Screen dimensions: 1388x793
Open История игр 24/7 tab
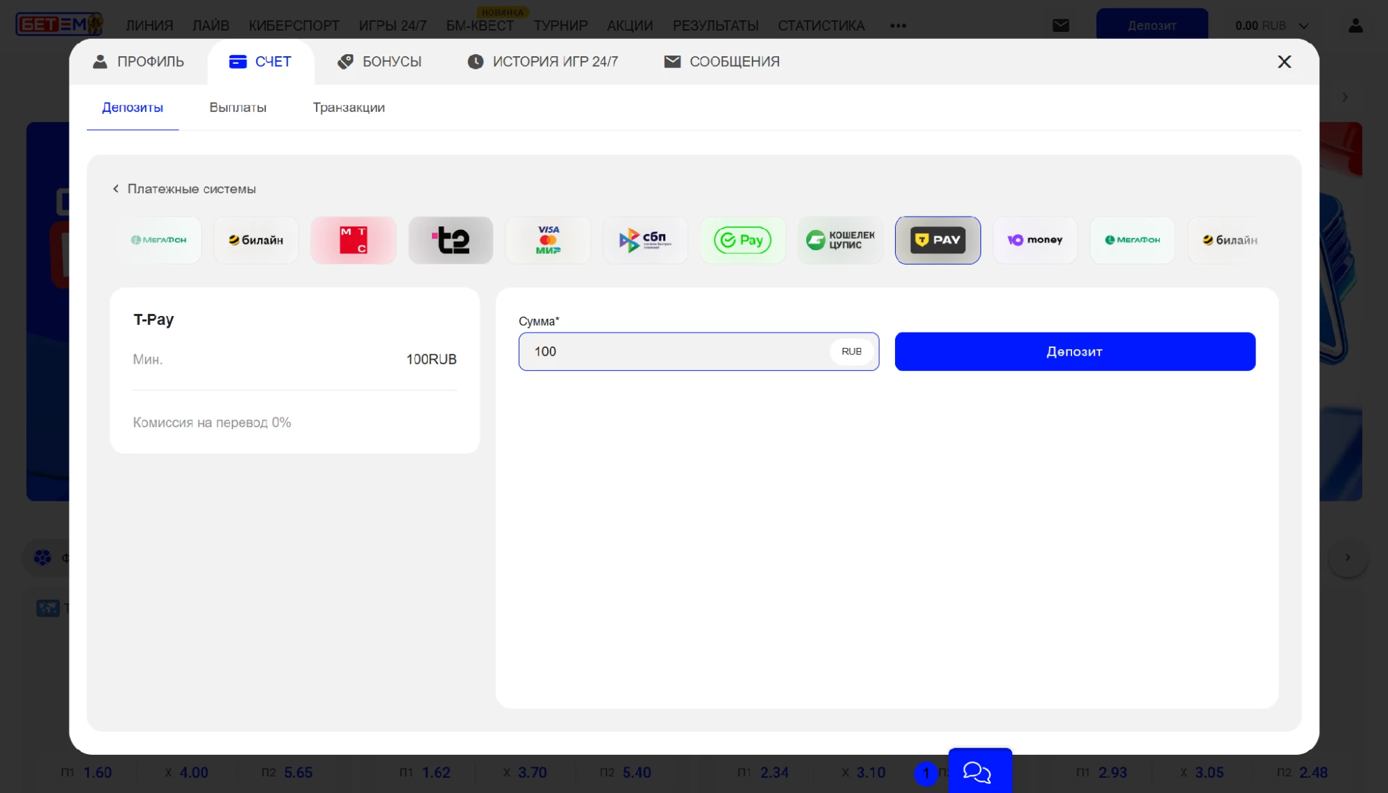(x=542, y=62)
